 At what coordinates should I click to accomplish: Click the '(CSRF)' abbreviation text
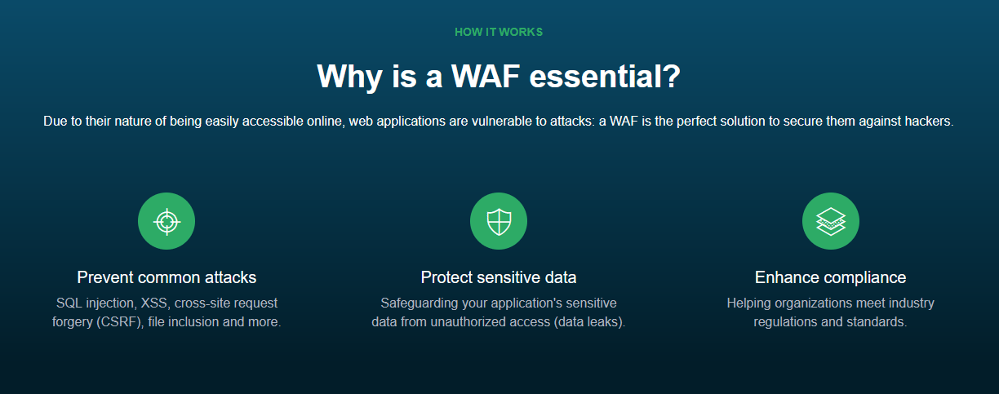pyautogui.click(x=121, y=322)
